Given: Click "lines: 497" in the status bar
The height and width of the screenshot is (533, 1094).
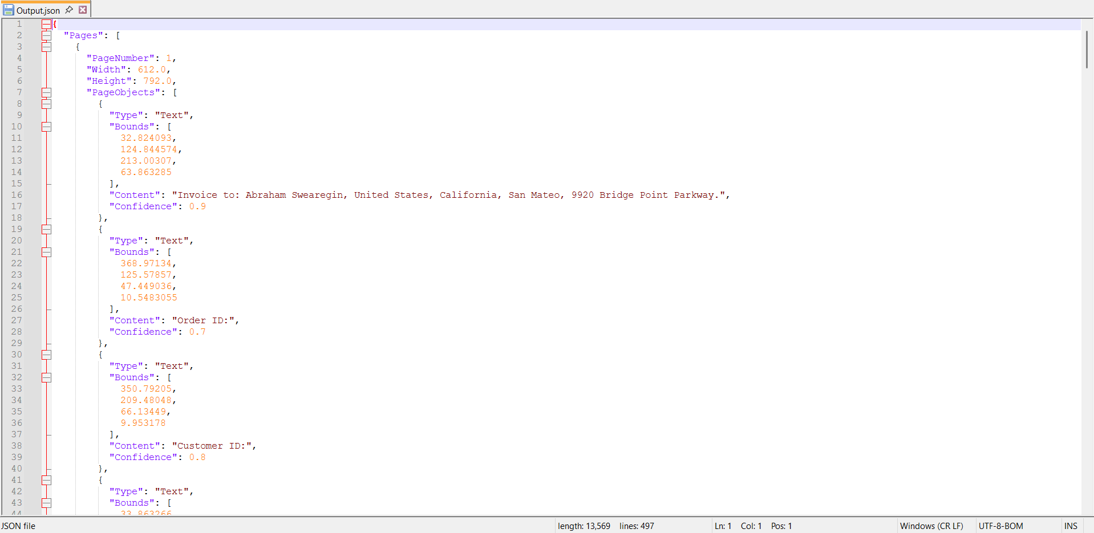Looking at the screenshot, I should click(637, 526).
